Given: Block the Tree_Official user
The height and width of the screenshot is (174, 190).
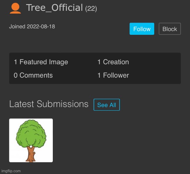Looking at the screenshot, I should click(170, 29).
